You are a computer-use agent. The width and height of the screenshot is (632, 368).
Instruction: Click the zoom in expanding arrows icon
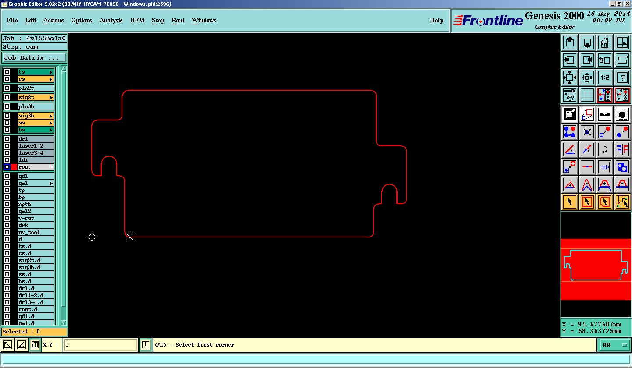(570, 78)
